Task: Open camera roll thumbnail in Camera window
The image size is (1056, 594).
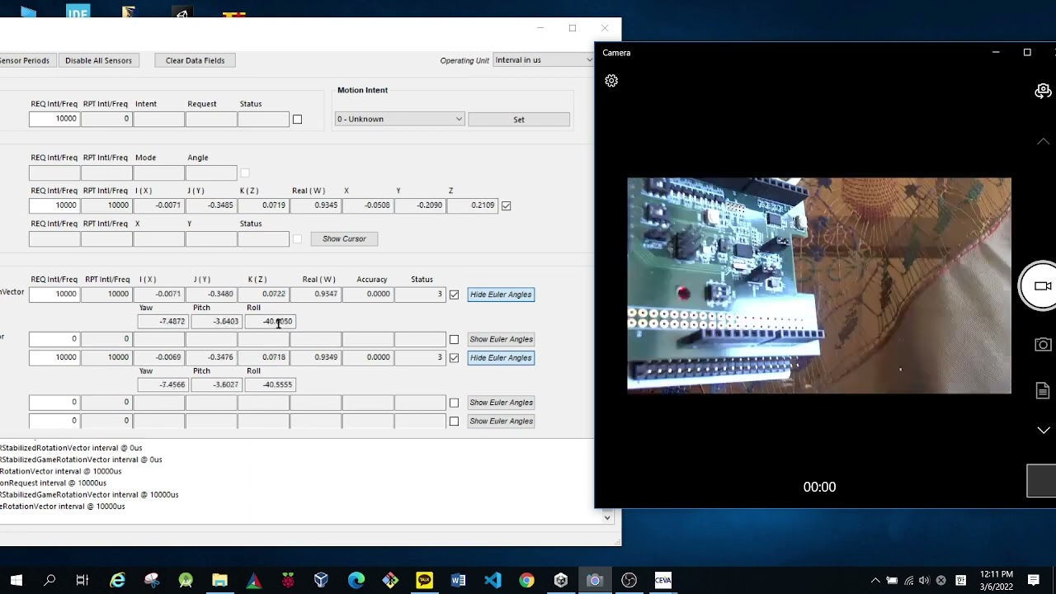Action: click(1041, 481)
